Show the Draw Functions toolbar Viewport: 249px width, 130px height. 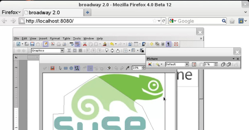coord(144,44)
